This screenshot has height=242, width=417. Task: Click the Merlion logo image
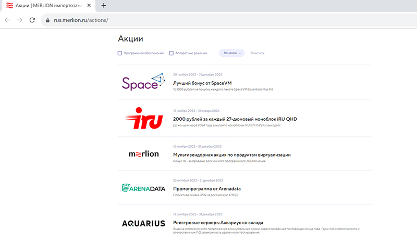pyautogui.click(x=143, y=154)
